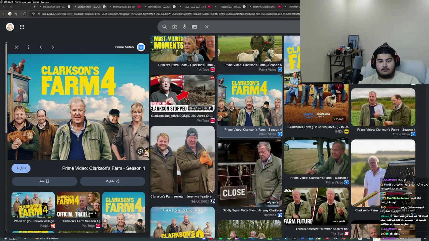
Task: Close the clarkson's farm browser tab
Action: pyautogui.click(x=75, y=7)
